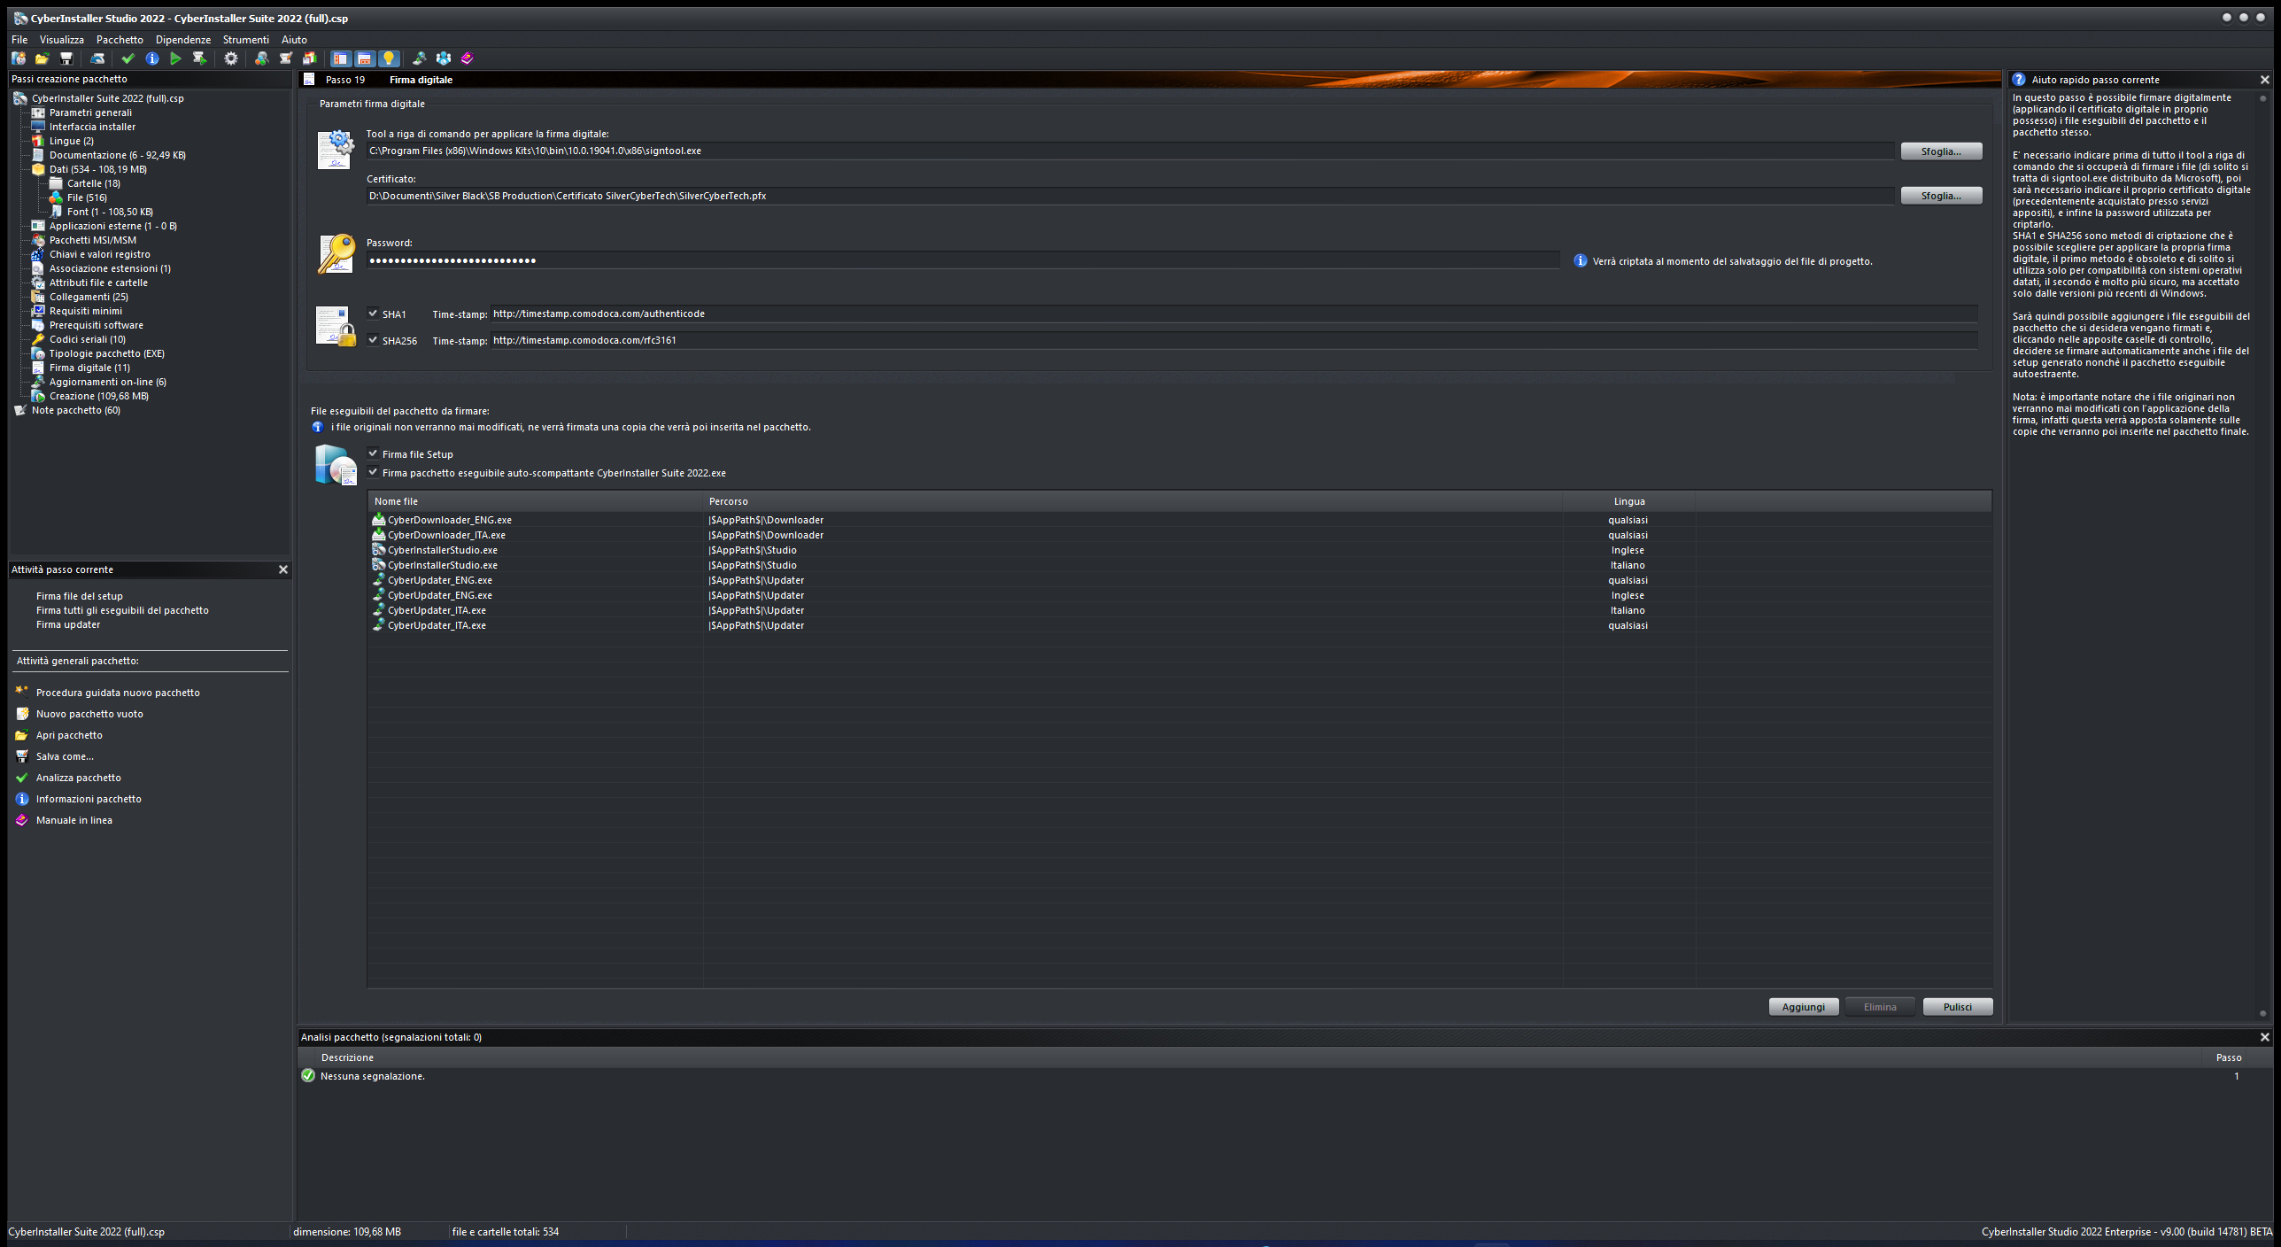Viewport: 2281px width, 1247px height.
Task: Open the Strumenti menu
Action: click(x=246, y=40)
